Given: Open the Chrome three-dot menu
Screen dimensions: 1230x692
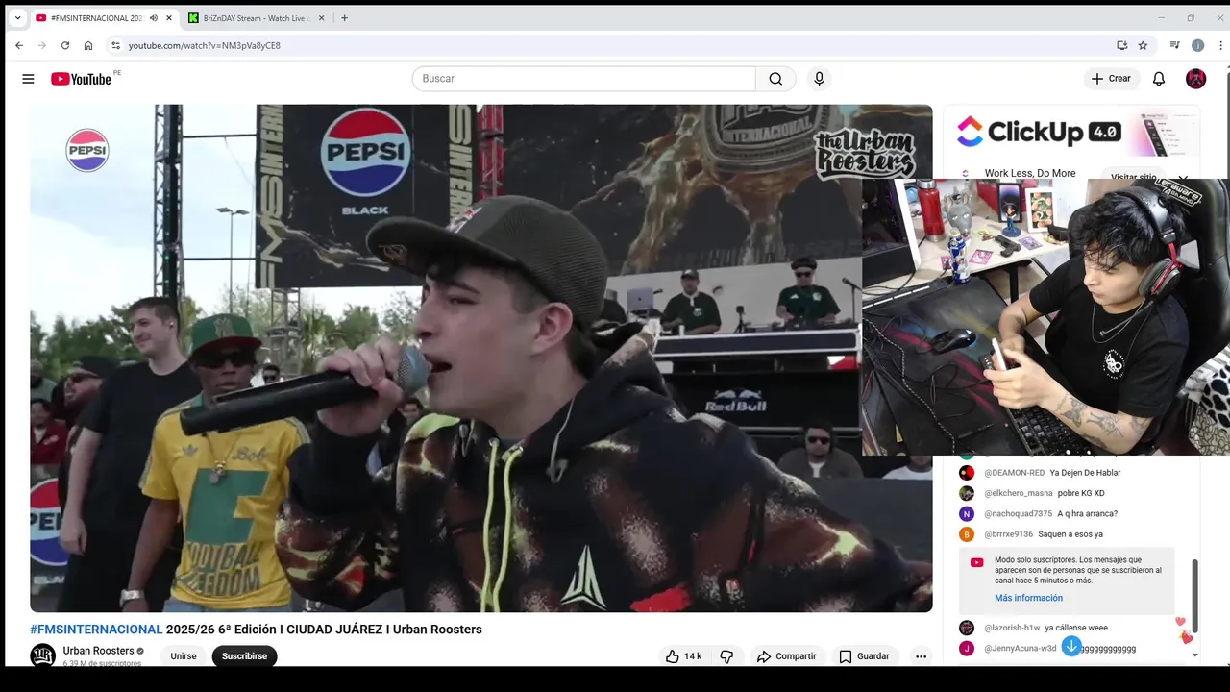Looking at the screenshot, I should coord(1220,45).
